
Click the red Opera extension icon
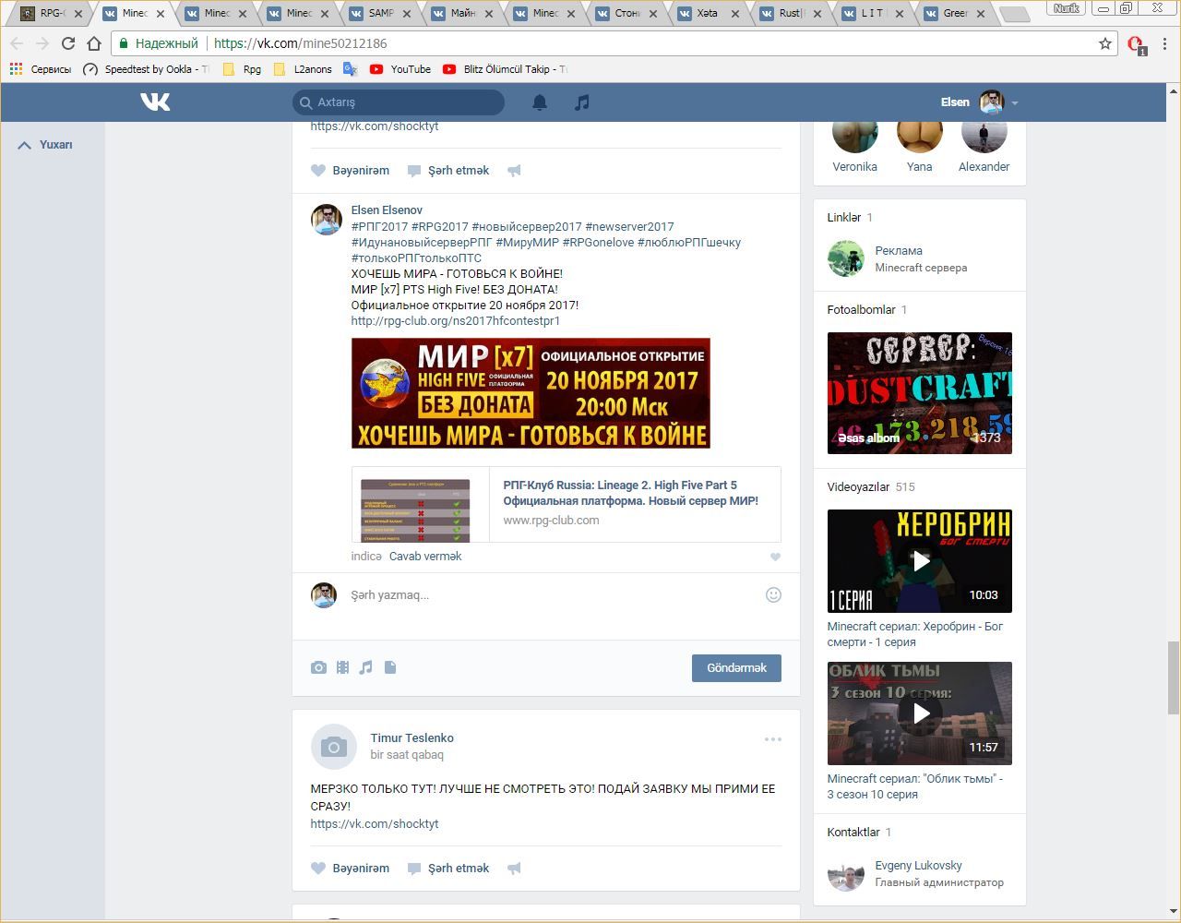pyautogui.click(x=1137, y=44)
